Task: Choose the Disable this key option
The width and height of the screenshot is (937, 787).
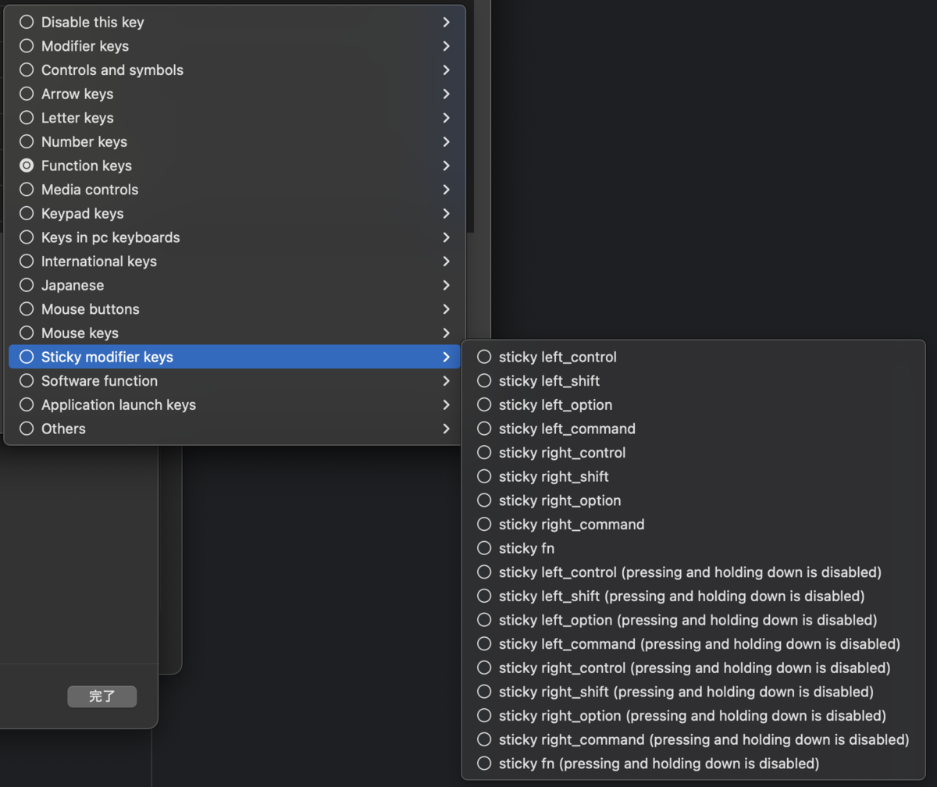Action: click(x=92, y=23)
